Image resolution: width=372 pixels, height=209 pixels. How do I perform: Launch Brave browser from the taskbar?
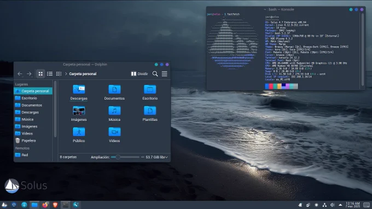click(55, 205)
